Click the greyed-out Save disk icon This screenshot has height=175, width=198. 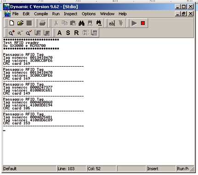(x=29, y=23)
